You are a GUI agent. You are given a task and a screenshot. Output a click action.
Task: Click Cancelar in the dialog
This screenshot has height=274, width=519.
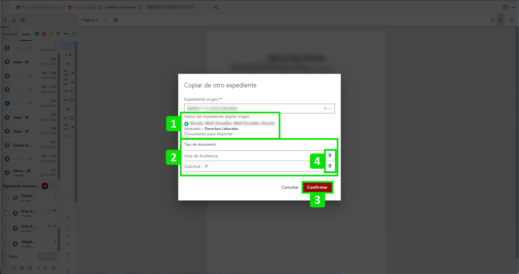pos(290,187)
